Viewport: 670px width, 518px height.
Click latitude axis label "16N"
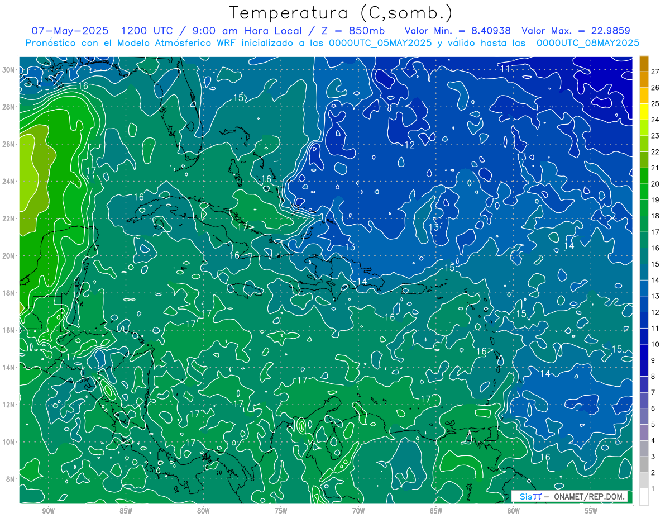tap(8, 330)
